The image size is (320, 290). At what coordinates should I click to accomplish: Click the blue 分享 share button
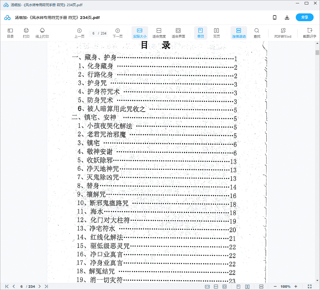pyautogui.click(x=304, y=17)
